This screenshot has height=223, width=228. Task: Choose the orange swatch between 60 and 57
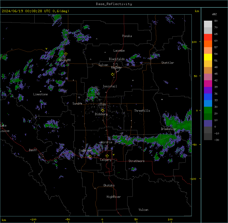pyautogui.click(x=208, y=44)
